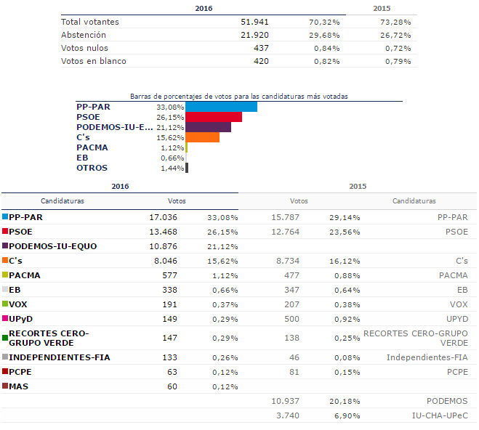Image resolution: width=479 pixels, height=430 pixels.
Task: Click the turnout percentage 70,32%
Action: (324, 23)
